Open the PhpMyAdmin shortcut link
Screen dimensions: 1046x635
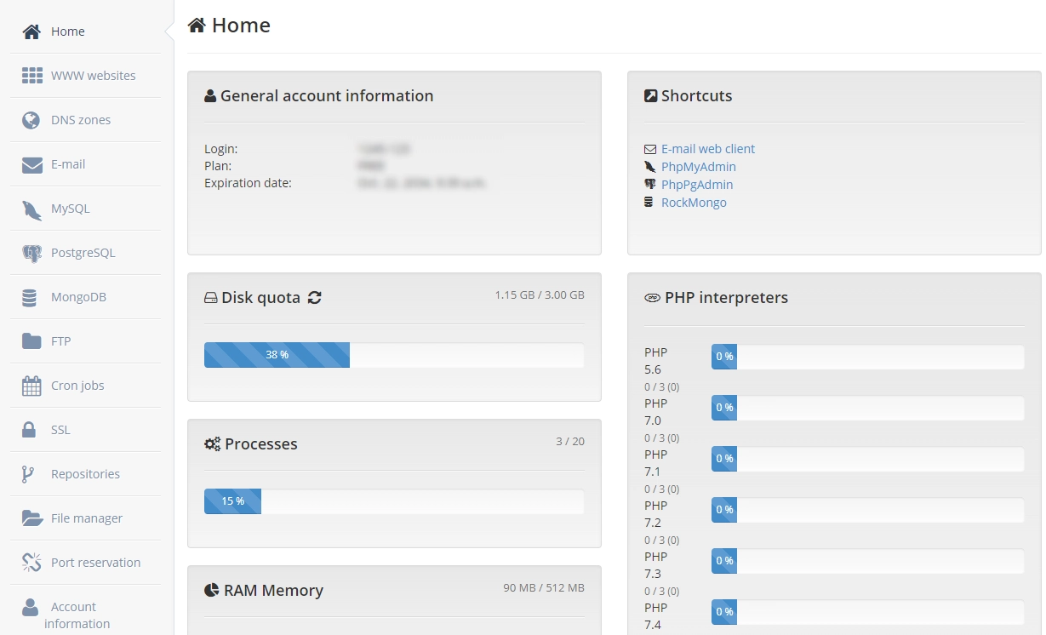click(x=699, y=167)
